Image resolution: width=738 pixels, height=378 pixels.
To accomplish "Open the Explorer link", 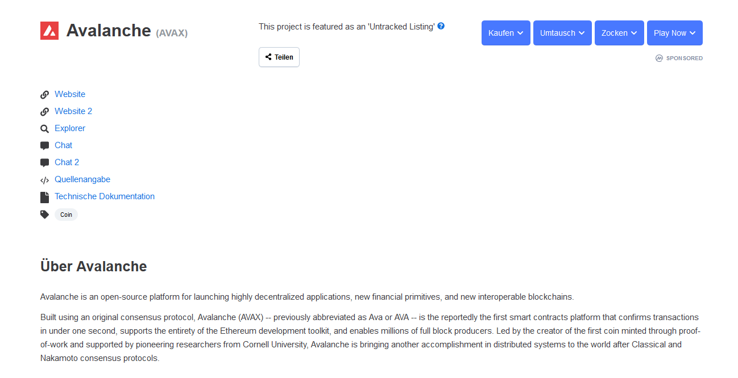I will point(70,128).
